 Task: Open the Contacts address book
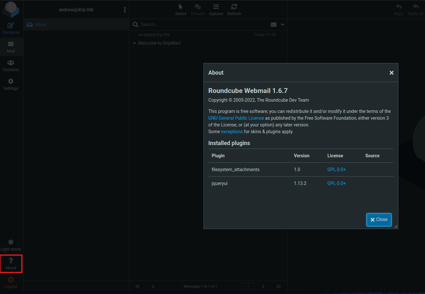11,66
